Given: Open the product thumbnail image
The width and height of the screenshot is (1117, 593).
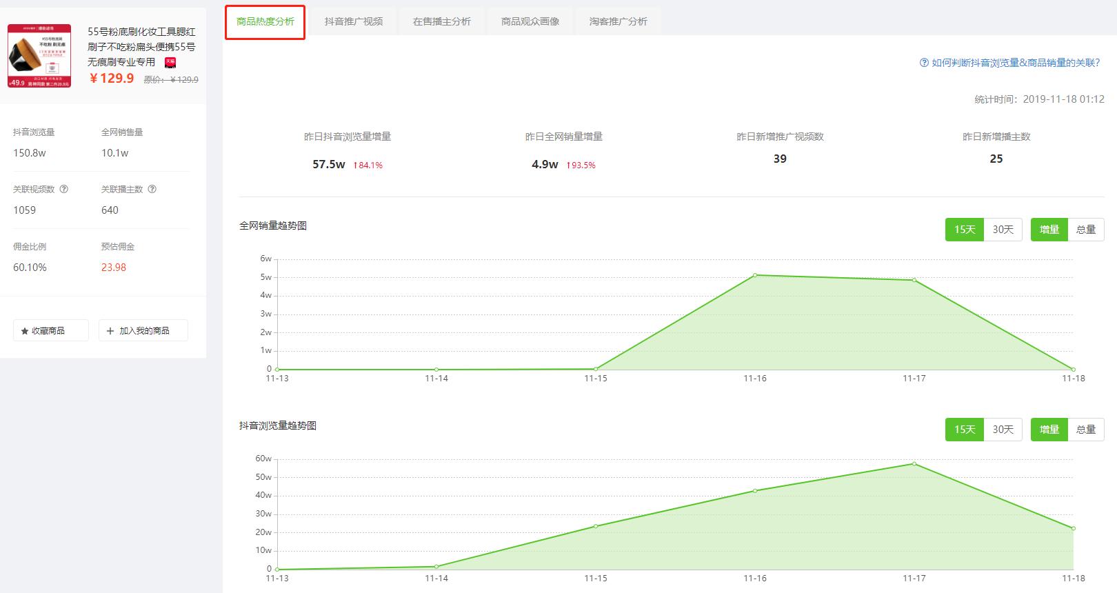Looking at the screenshot, I should [x=39, y=56].
